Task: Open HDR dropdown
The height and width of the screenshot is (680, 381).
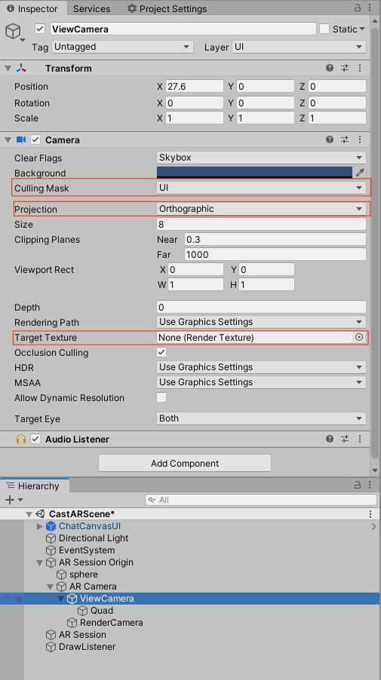Action: click(261, 367)
